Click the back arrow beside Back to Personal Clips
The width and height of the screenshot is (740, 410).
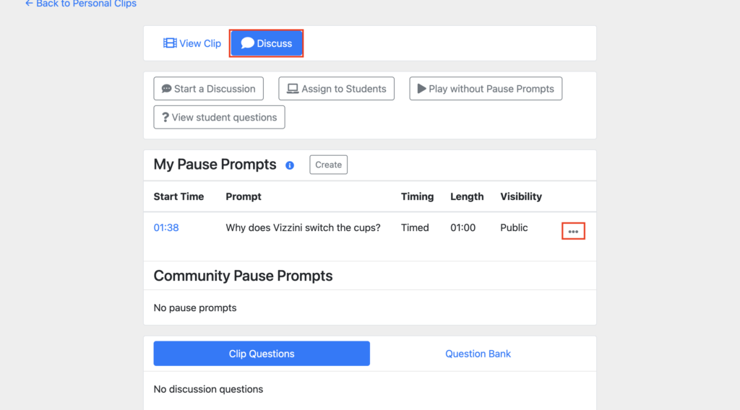click(x=29, y=4)
